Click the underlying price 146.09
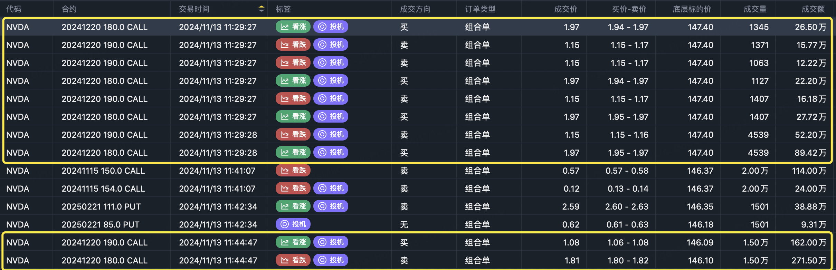 pyautogui.click(x=700, y=242)
